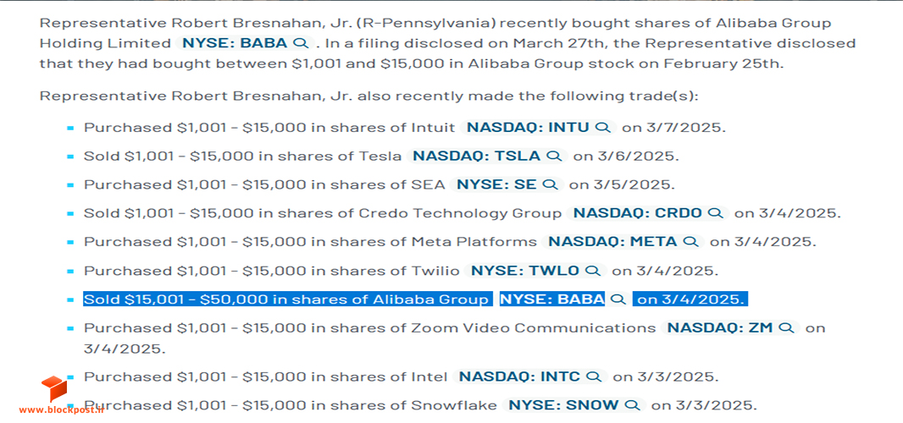This screenshot has height=423, width=903.
Task: Click the search icon in the highlighted BABA line
Action: [618, 299]
